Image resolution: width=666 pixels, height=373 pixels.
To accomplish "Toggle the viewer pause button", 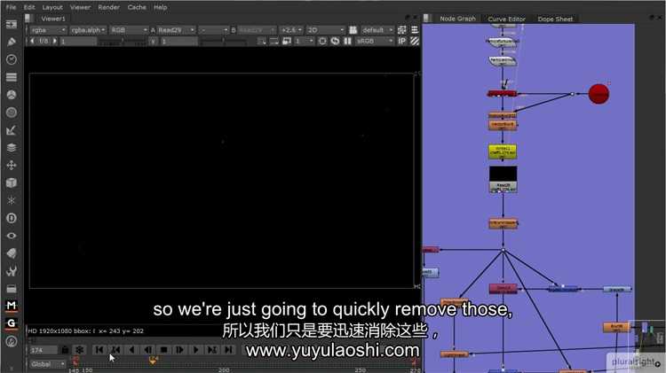I will [x=347, y=41].
